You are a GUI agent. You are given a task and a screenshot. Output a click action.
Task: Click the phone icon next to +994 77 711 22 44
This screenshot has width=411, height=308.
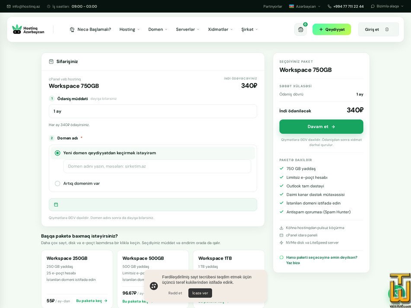click(329, 6)
